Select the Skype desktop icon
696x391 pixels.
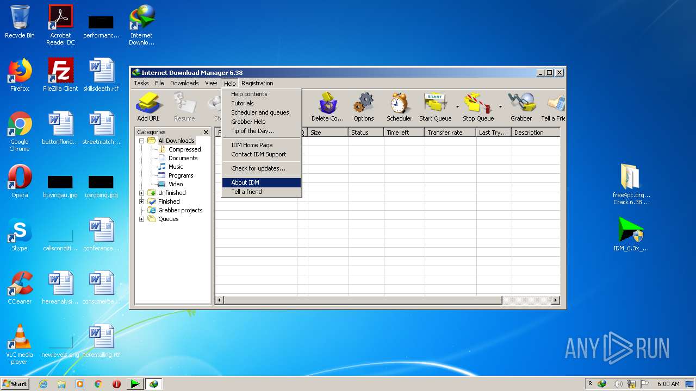[20, 235]
